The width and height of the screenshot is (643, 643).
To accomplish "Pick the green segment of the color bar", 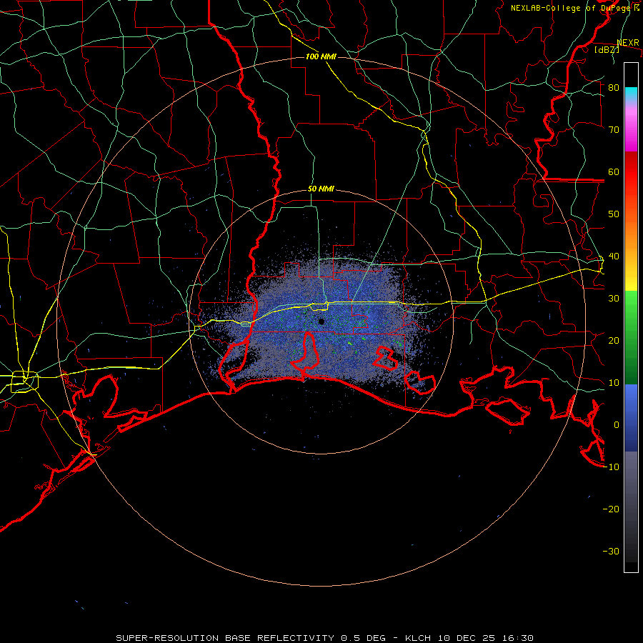I will coord(631,337).
